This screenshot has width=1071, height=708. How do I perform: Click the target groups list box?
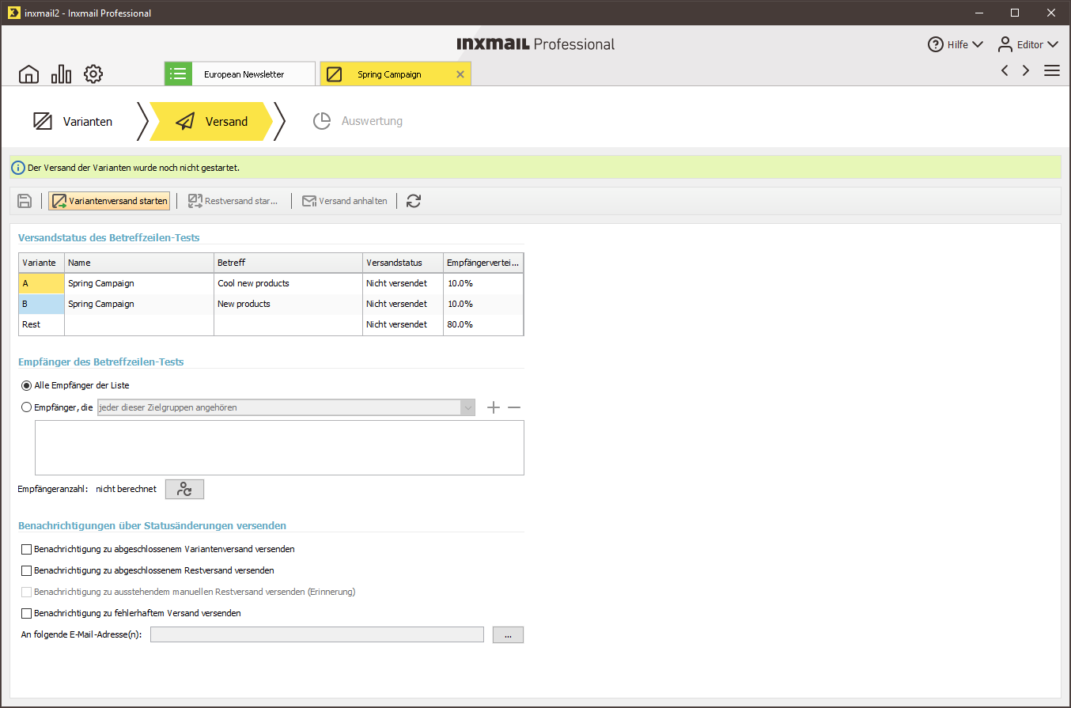click(x=279, y=448)
